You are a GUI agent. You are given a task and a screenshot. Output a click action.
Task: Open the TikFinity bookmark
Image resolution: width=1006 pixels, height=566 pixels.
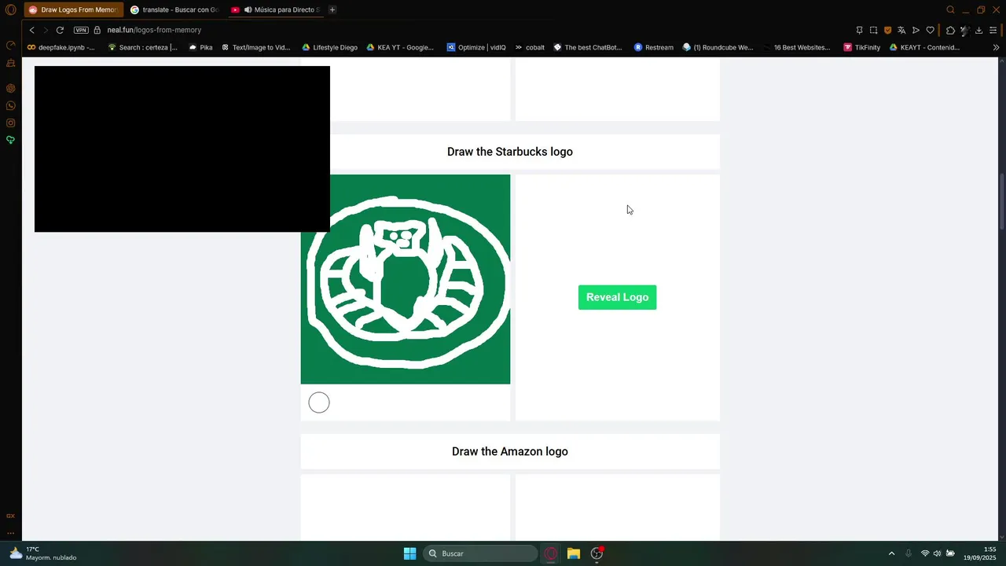click(x=862, y=47)
